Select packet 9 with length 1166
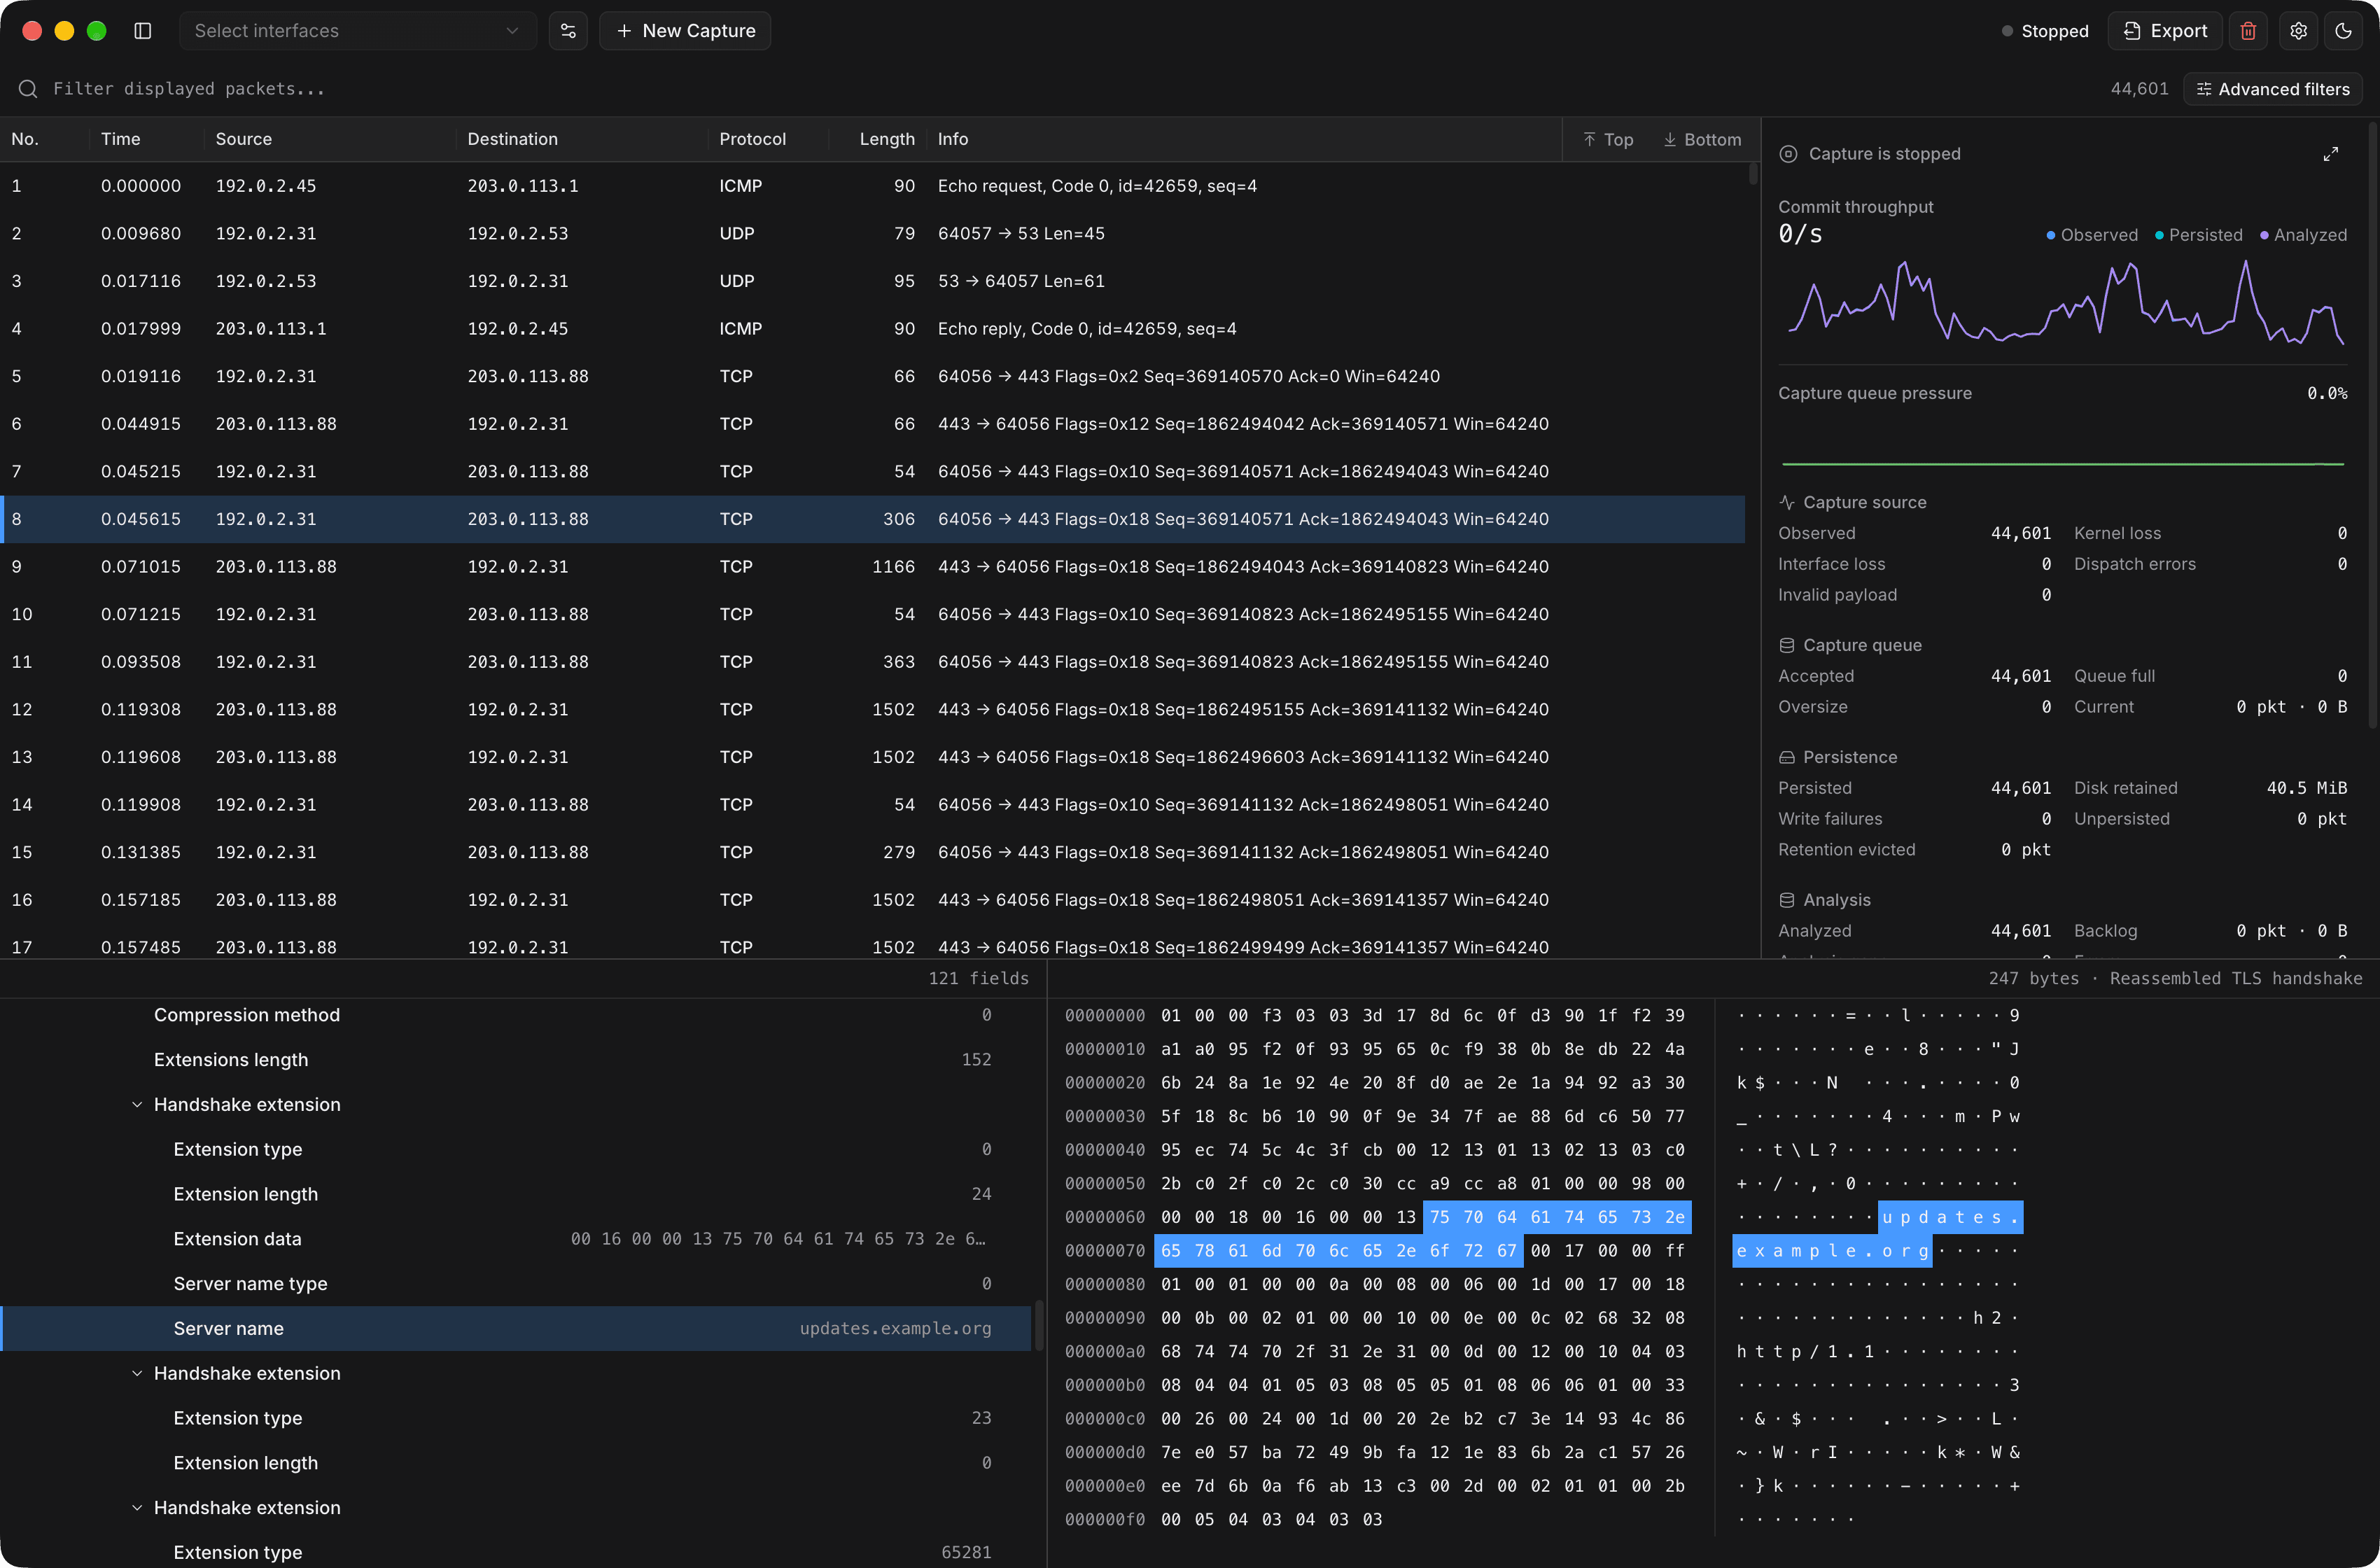The width and height of the screenshot is (2380, 1568). 872,567
